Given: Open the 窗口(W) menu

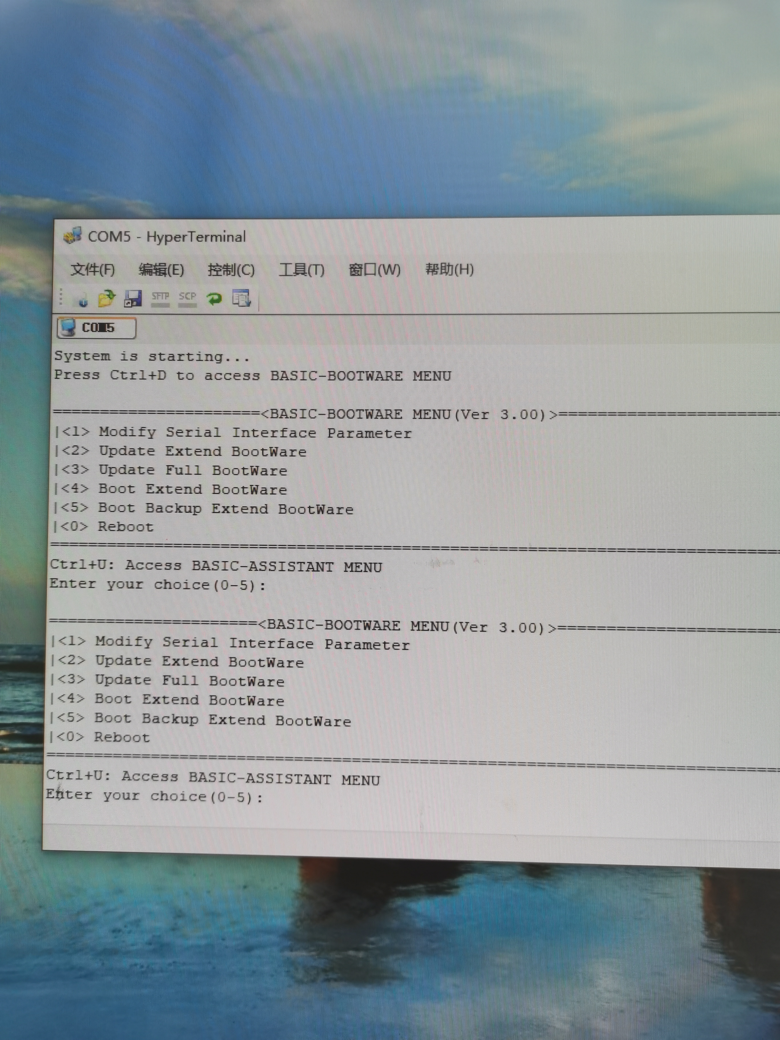Looking at the screenshot, I should (x=375, y=270).
